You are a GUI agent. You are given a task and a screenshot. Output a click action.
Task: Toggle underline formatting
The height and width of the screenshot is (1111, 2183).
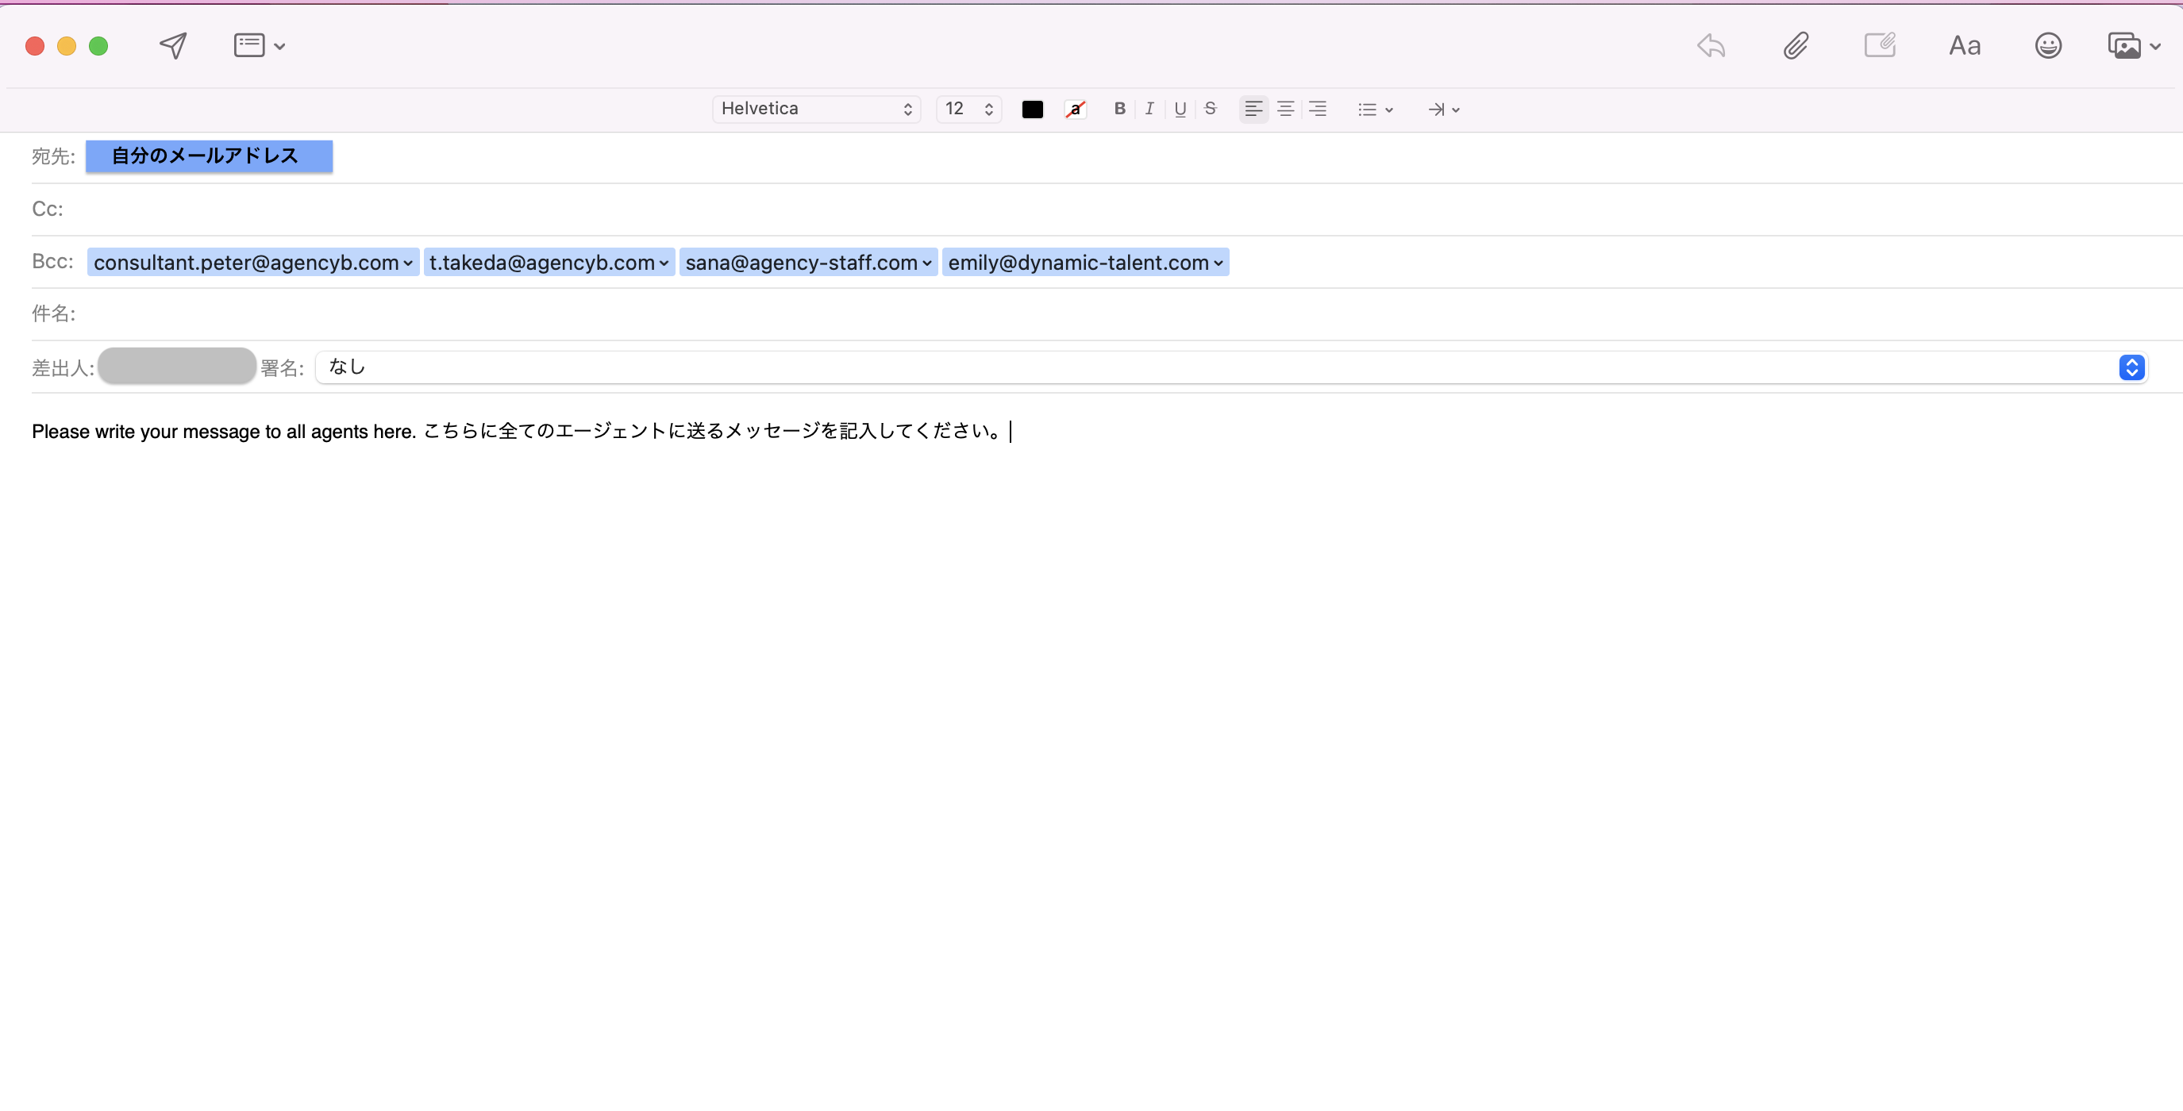[1180, 109]
